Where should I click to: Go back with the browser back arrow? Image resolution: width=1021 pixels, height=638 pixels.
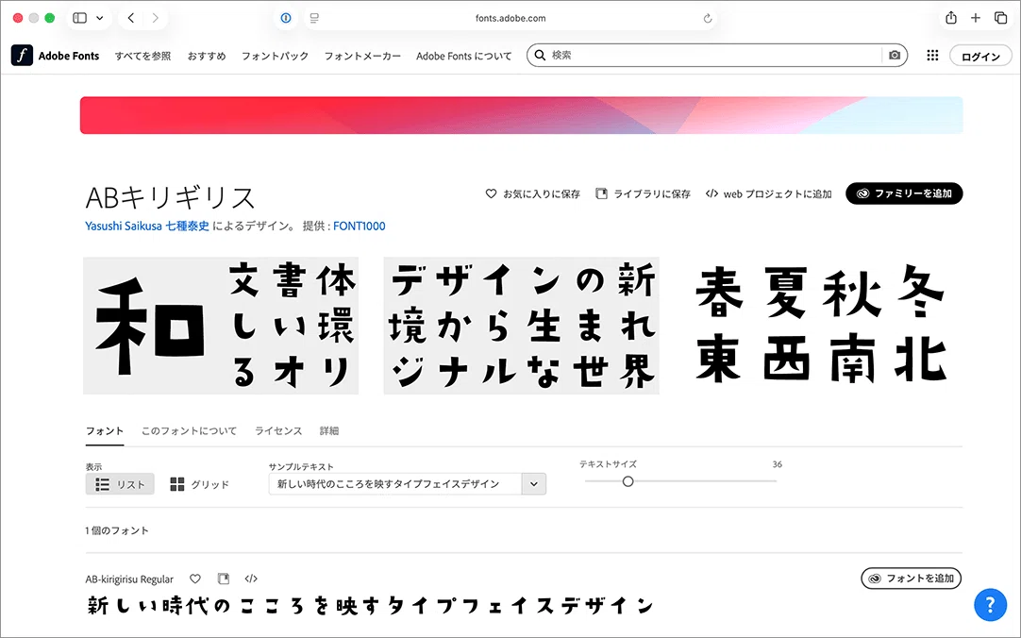click(x=131, y=18)
